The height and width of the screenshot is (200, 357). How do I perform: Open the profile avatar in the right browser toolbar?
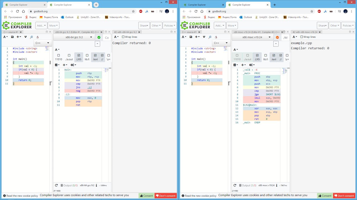pos(345,11)
